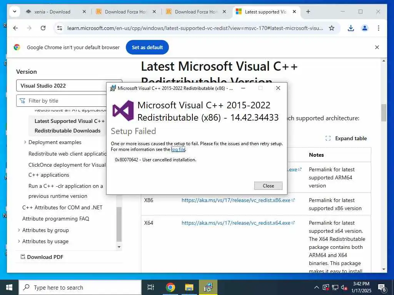Select the VC++ installer taskbar icon
The height and width of the screenshot is (295, 394).
(208, 287)
